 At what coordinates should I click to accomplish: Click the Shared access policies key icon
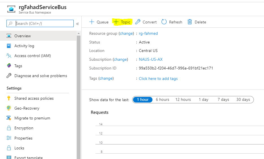pyautogui.click(x=9, y=98)
